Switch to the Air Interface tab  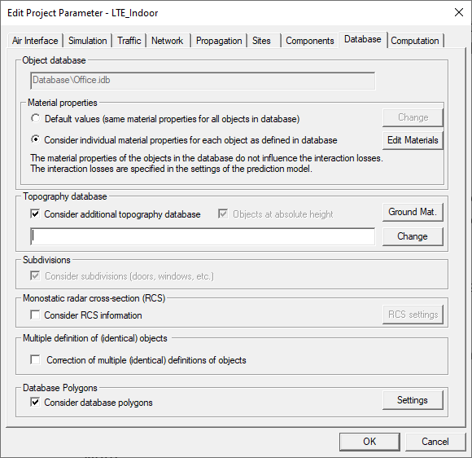click(35, 41)
